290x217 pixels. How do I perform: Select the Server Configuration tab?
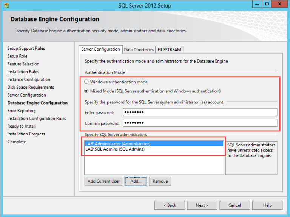[100, 49]
